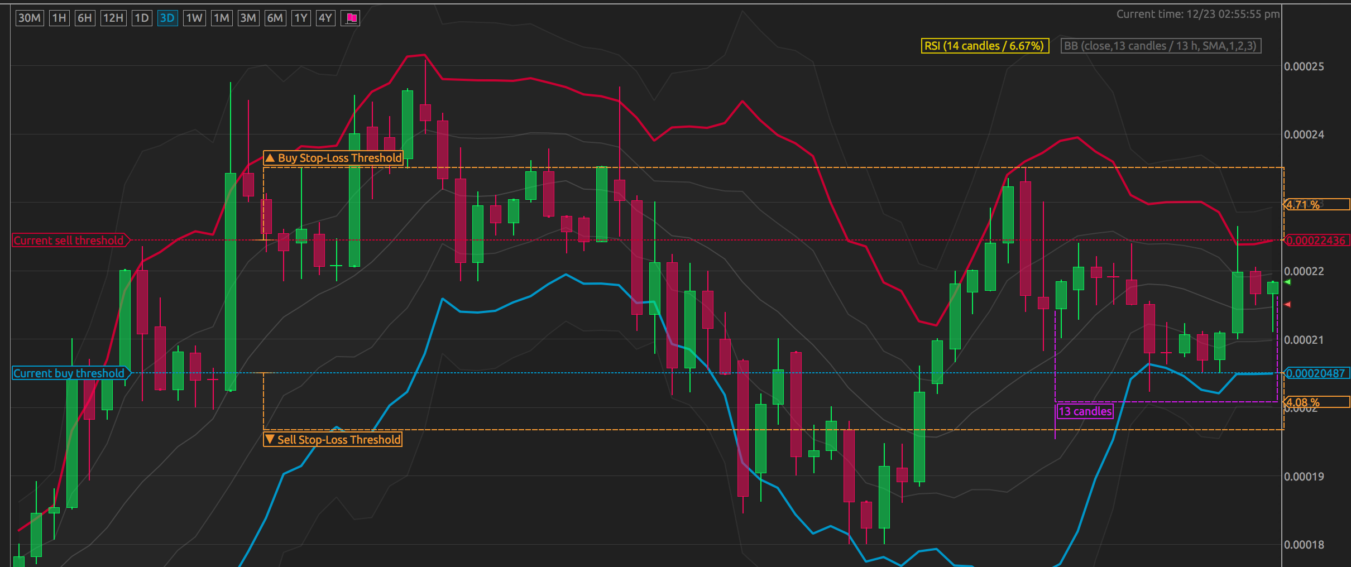
Task: Switch to the 1Y timeframe
Action: coord(301,18)
